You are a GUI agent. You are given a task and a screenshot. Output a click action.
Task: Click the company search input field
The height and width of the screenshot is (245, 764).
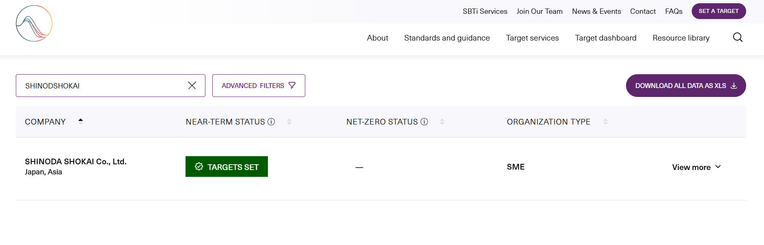[101, 86]
